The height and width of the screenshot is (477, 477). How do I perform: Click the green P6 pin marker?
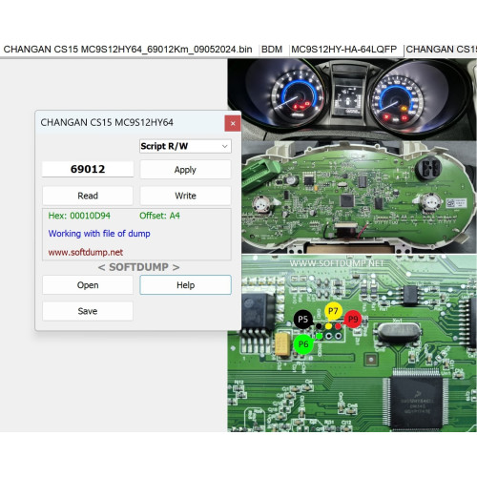303,344
